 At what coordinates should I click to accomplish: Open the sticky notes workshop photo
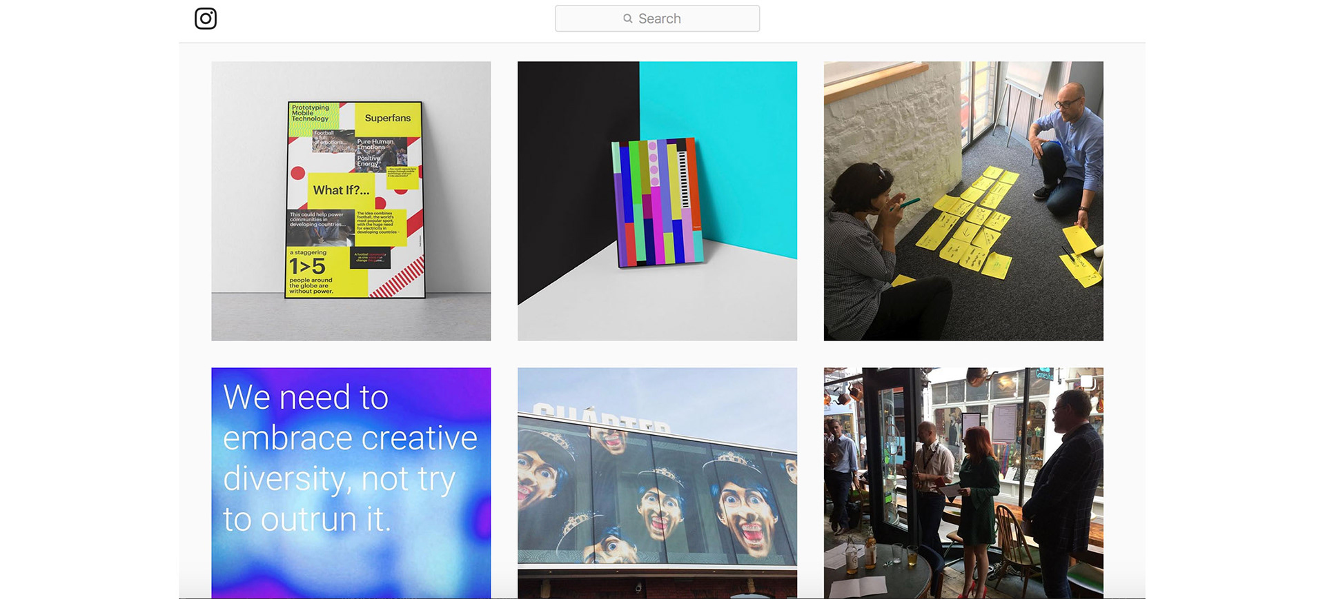tap(963, 201)
